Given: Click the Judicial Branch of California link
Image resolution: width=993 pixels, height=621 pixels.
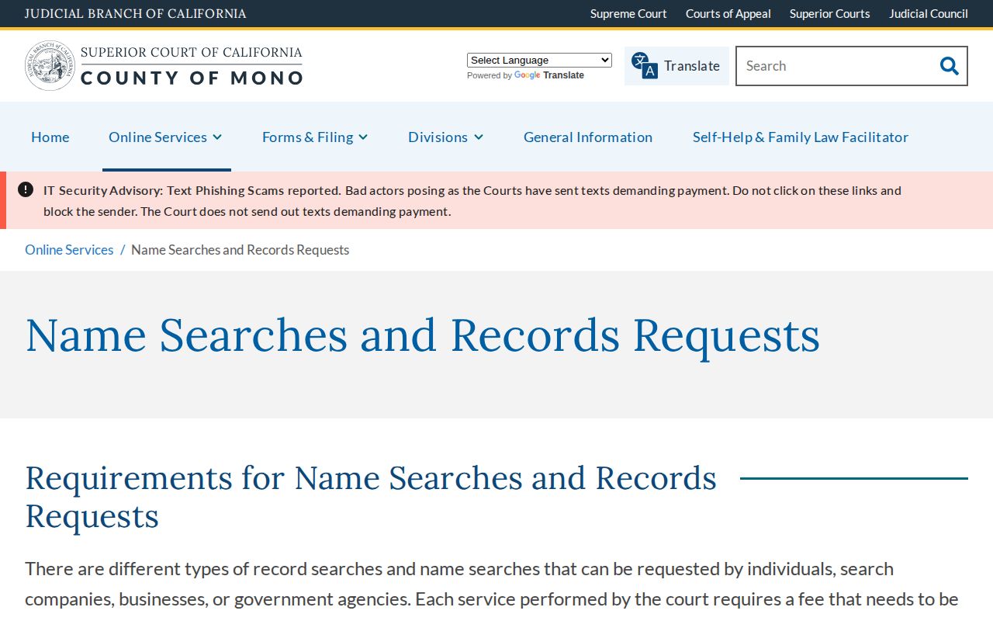Looking at the screenshot, I should [x=136, y=13].
